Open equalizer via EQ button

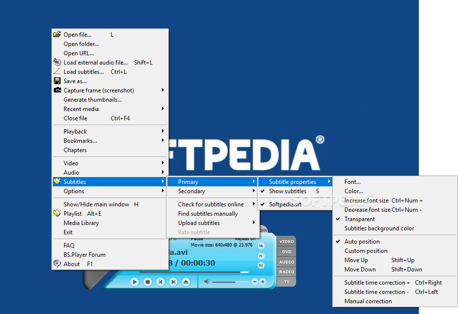(x=261, y=265)
